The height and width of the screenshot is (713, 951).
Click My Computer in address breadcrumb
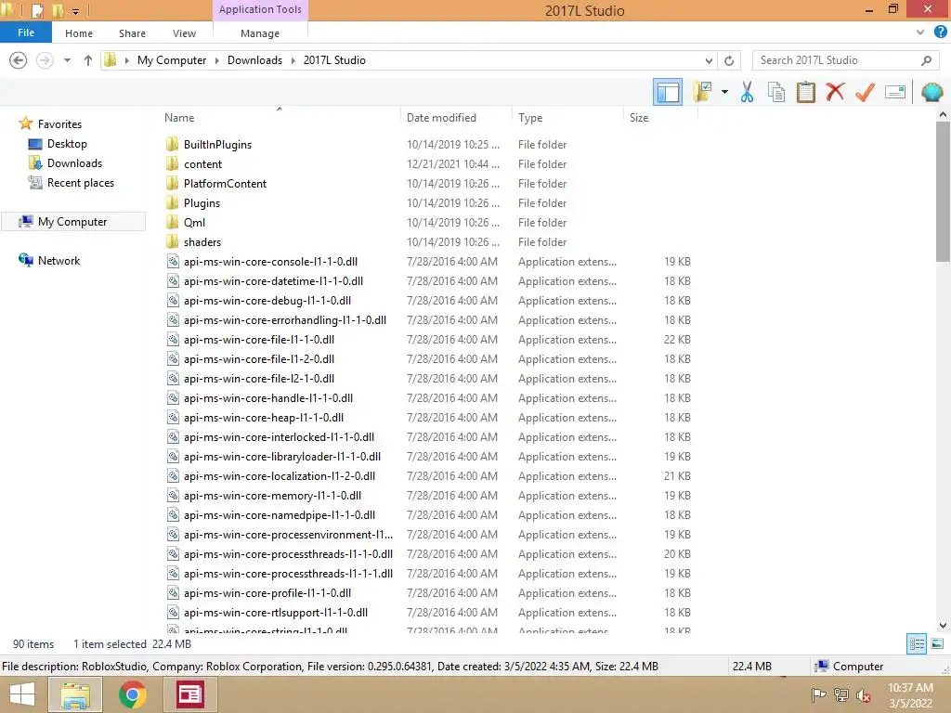tap(172, 60)
